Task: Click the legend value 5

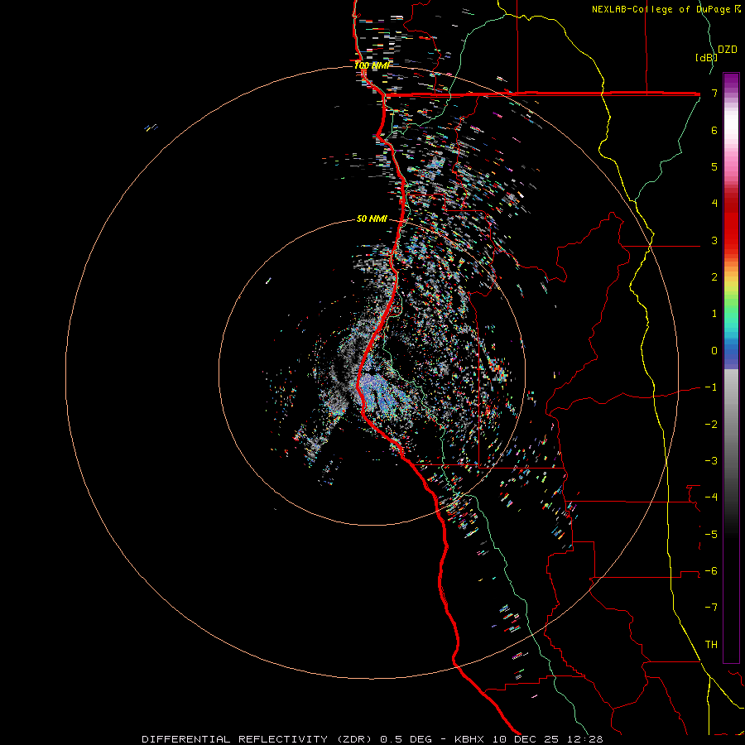Action: (714, 166)
